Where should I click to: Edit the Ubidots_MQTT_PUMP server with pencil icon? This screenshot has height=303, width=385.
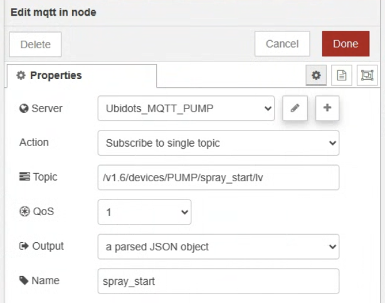[295, 108]
